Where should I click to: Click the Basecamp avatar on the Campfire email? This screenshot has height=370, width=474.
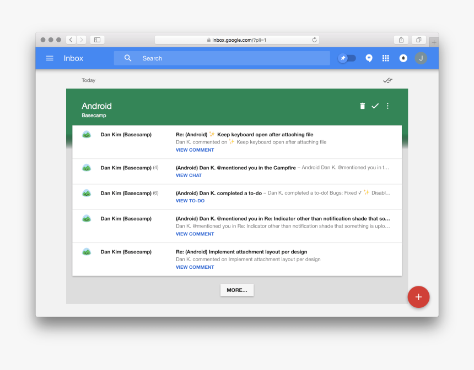pyautogui.click(x=87, y=168)
